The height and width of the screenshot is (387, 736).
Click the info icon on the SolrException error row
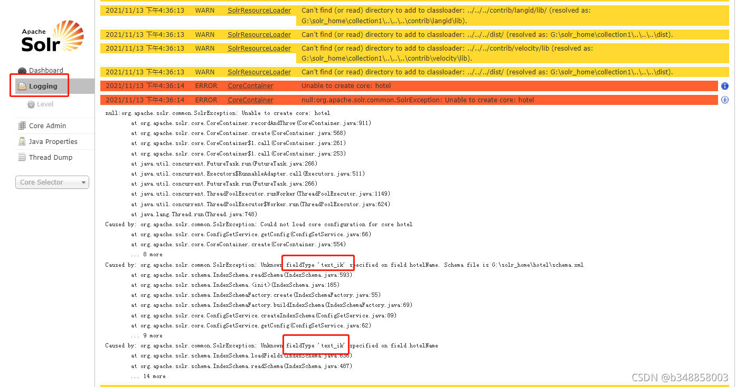tap(724, 100)
